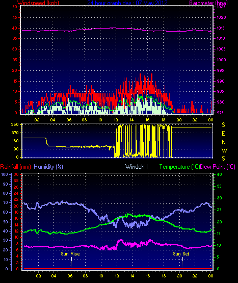
Task: Click the W wind direction letter
Action: [x=224, y=150]
